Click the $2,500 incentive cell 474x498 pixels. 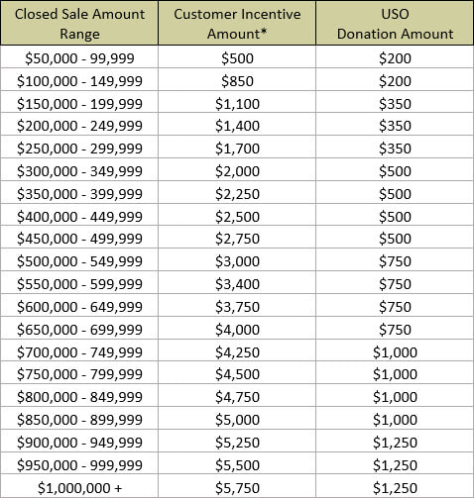coord(237,215)
